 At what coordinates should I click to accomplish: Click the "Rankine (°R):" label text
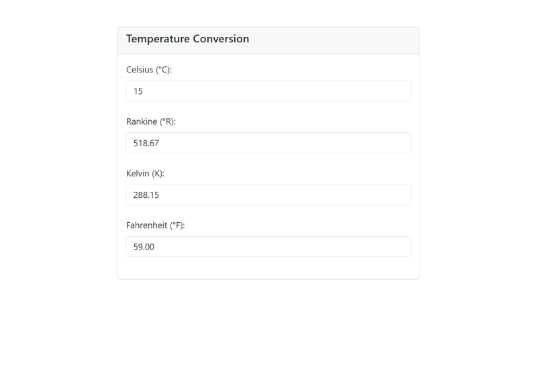pos(151,121)
